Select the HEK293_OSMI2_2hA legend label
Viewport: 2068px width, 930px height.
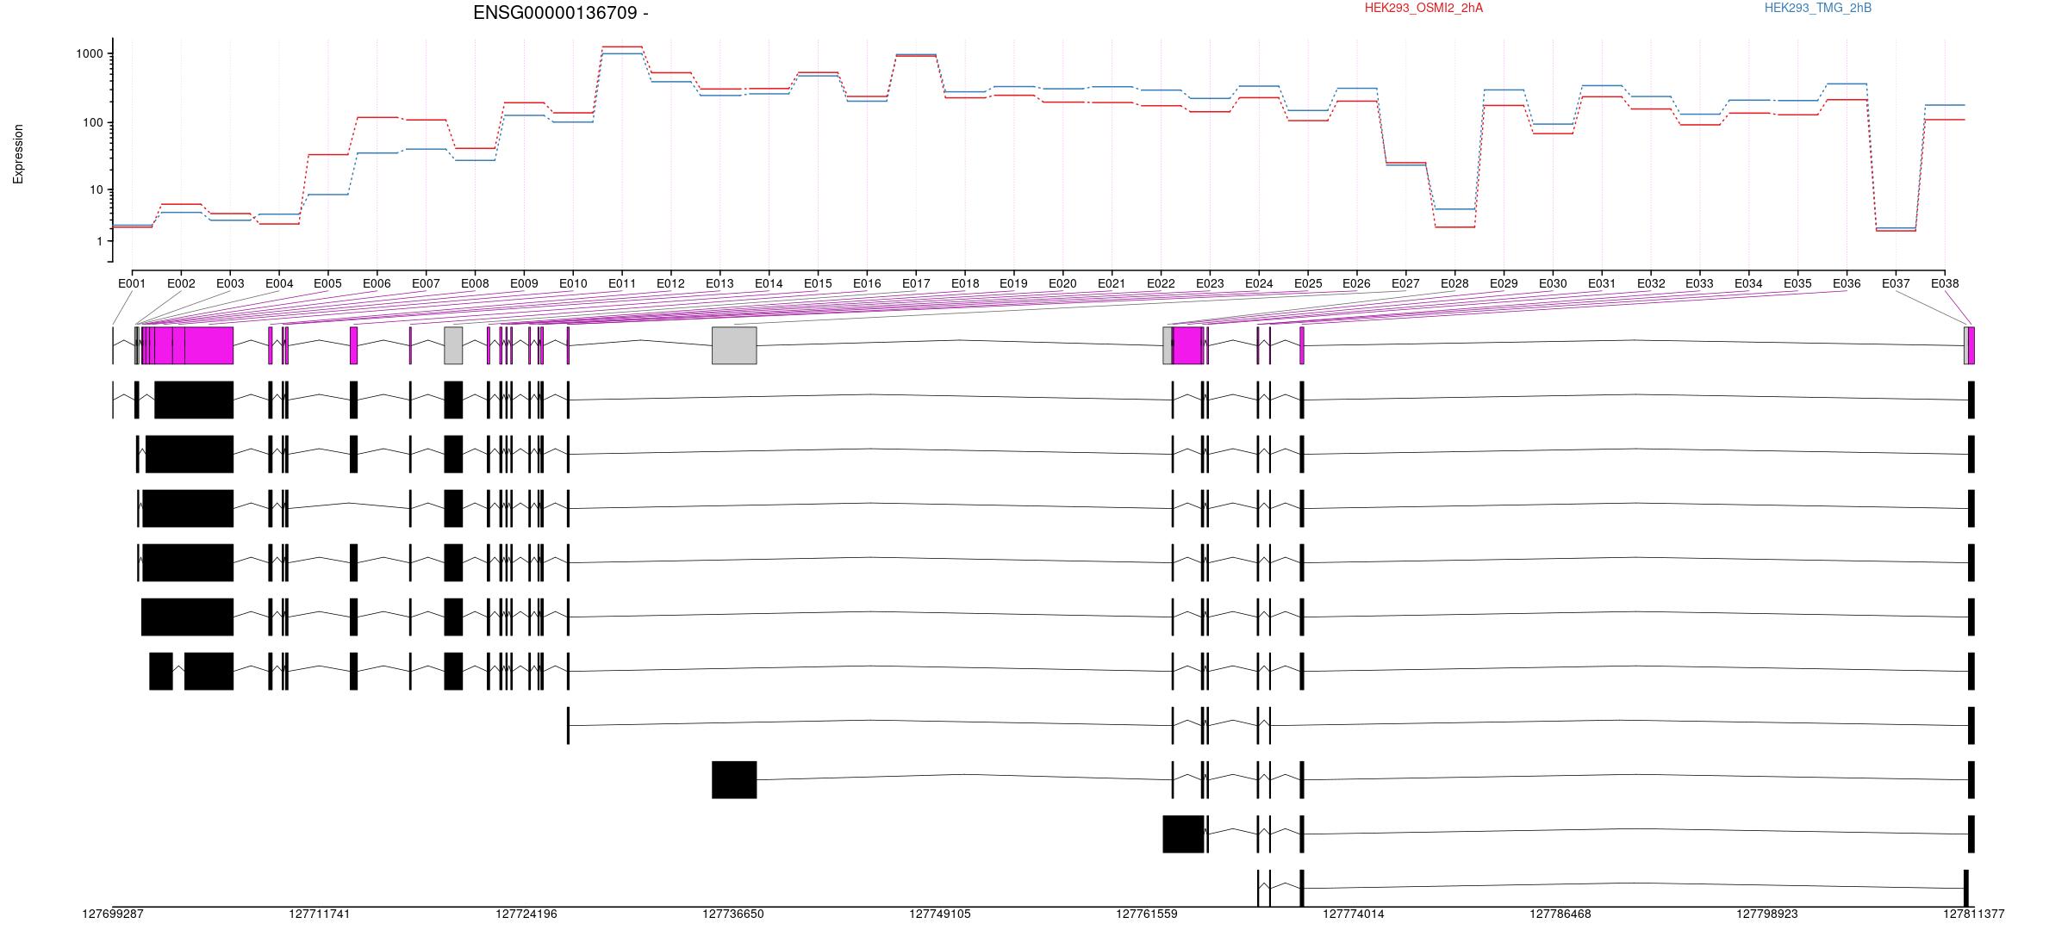1423,8
